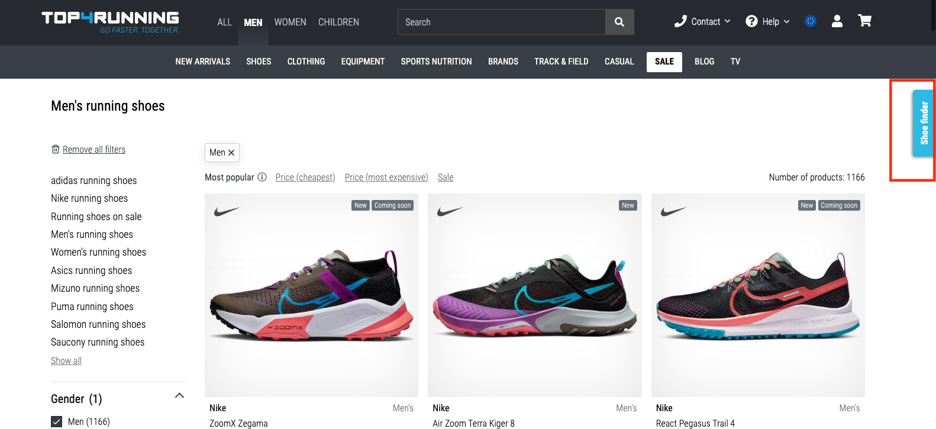This screenshot has width=936, height=429.
Task: Open SPORTS NUTRITION menu
Action: click(436, 62)
